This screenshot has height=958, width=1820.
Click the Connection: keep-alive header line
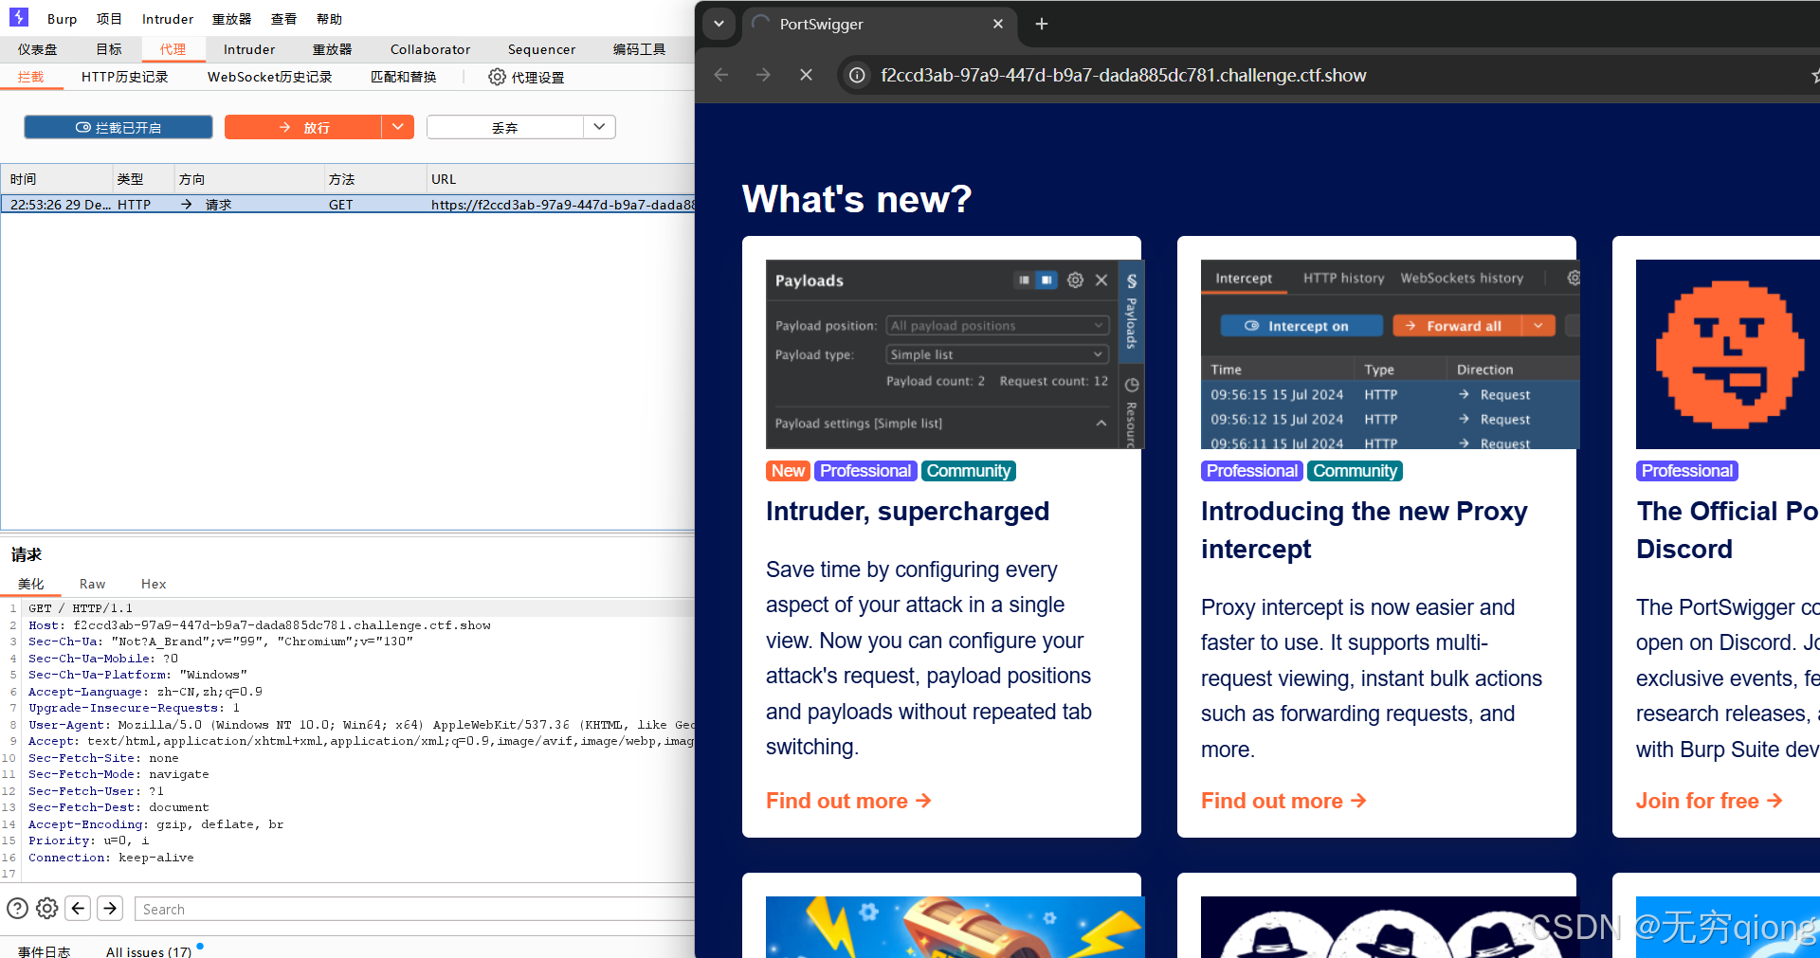coord(111,857)
